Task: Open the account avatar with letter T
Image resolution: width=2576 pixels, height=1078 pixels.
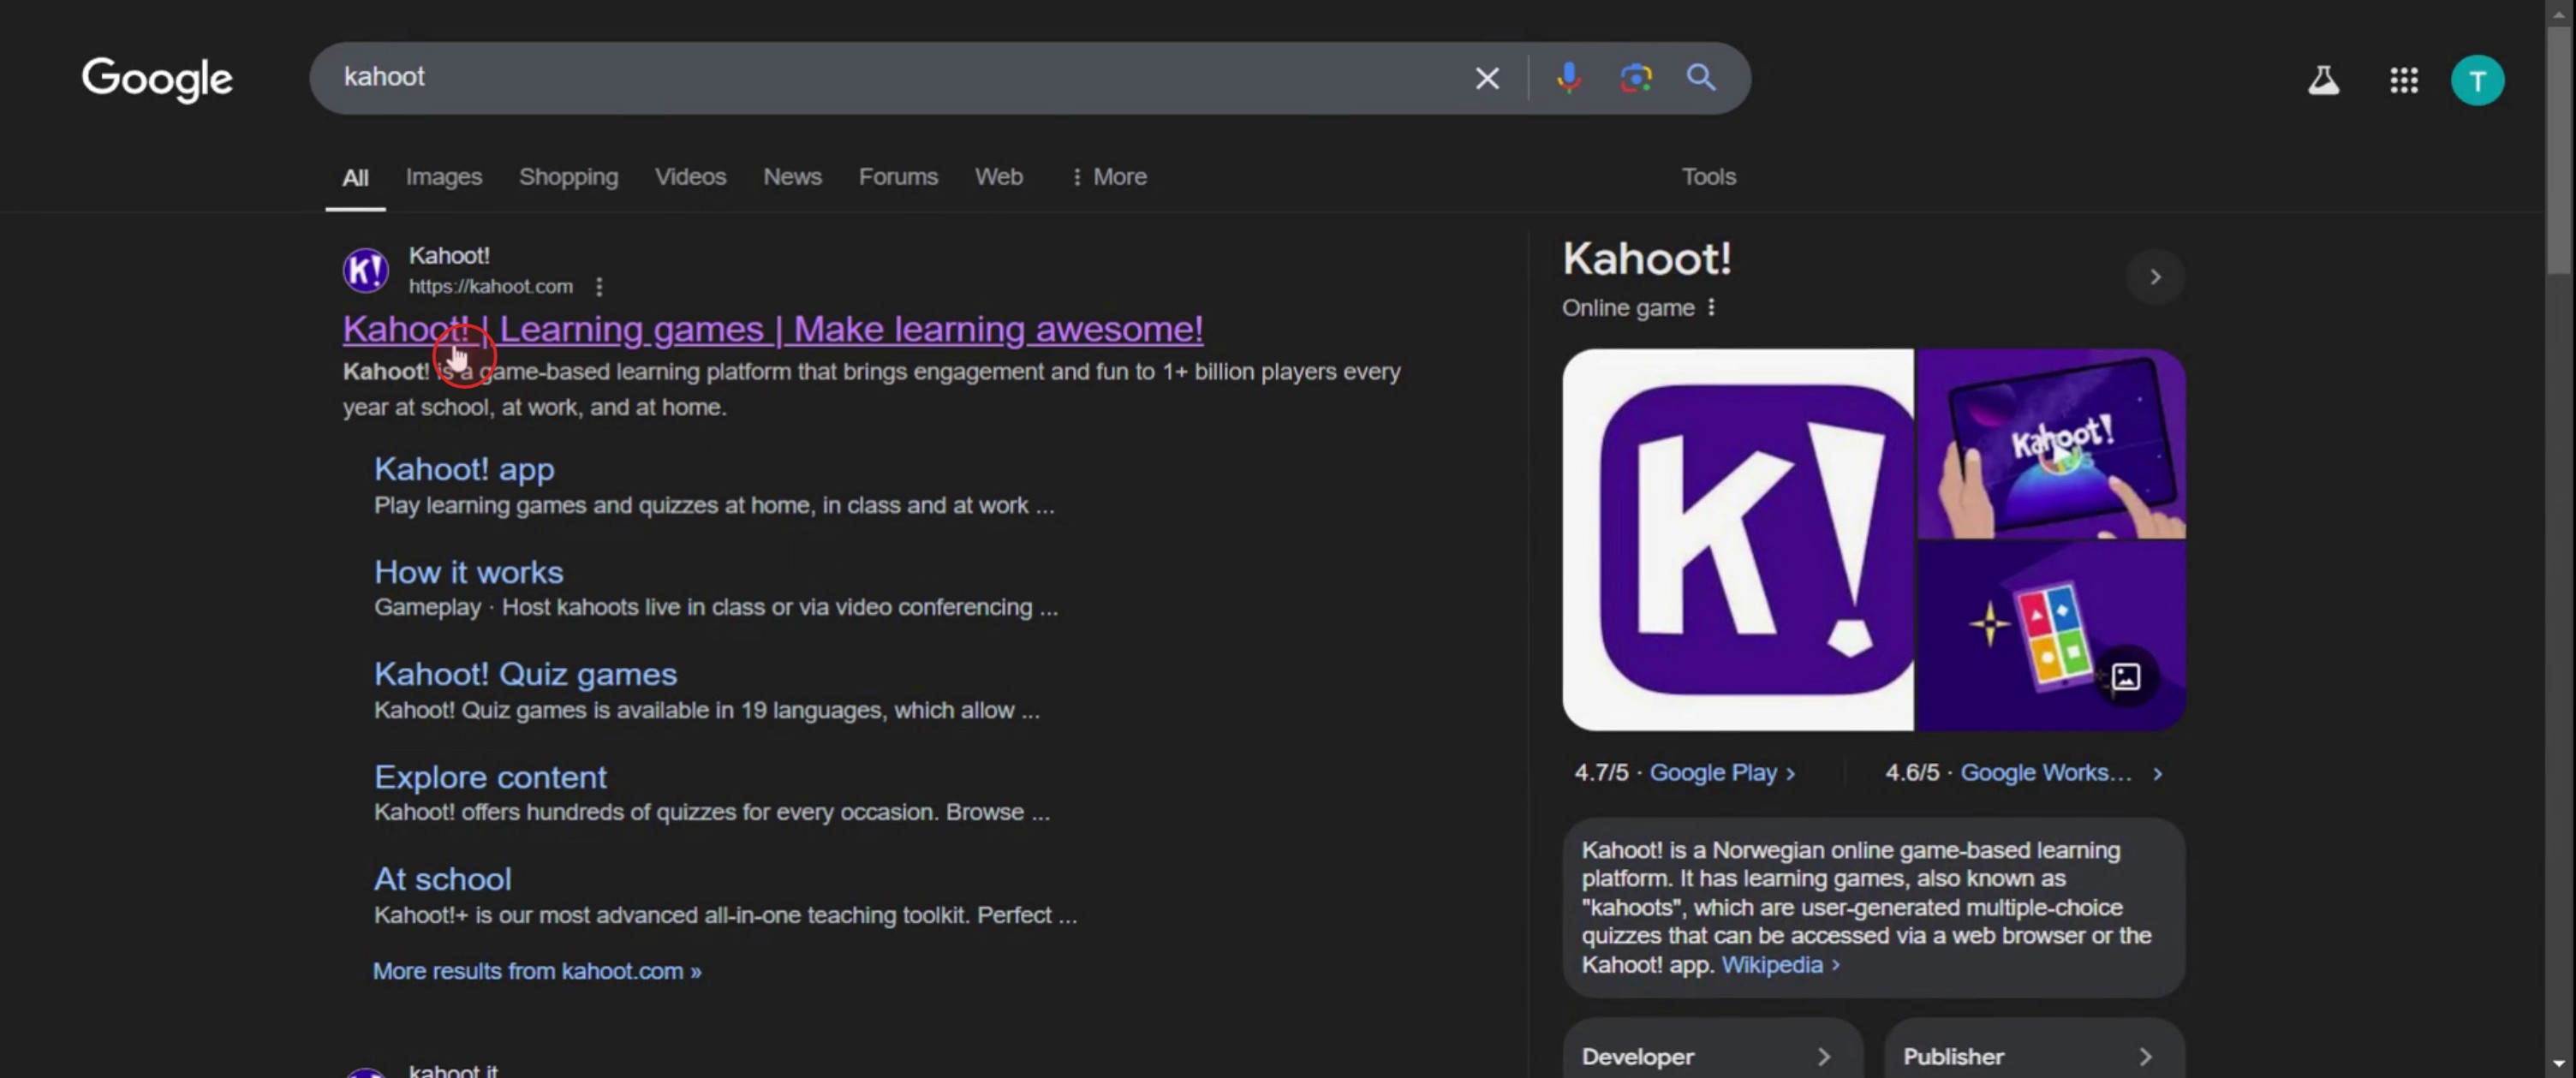Action: (x=2476, y=80)
